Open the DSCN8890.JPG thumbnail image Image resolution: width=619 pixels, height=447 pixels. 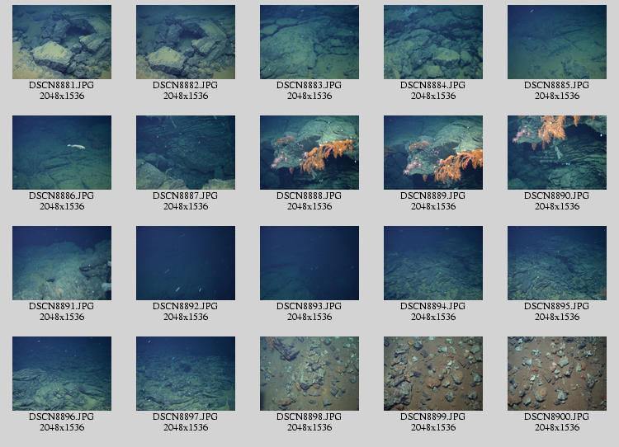[x=557, y=153]
